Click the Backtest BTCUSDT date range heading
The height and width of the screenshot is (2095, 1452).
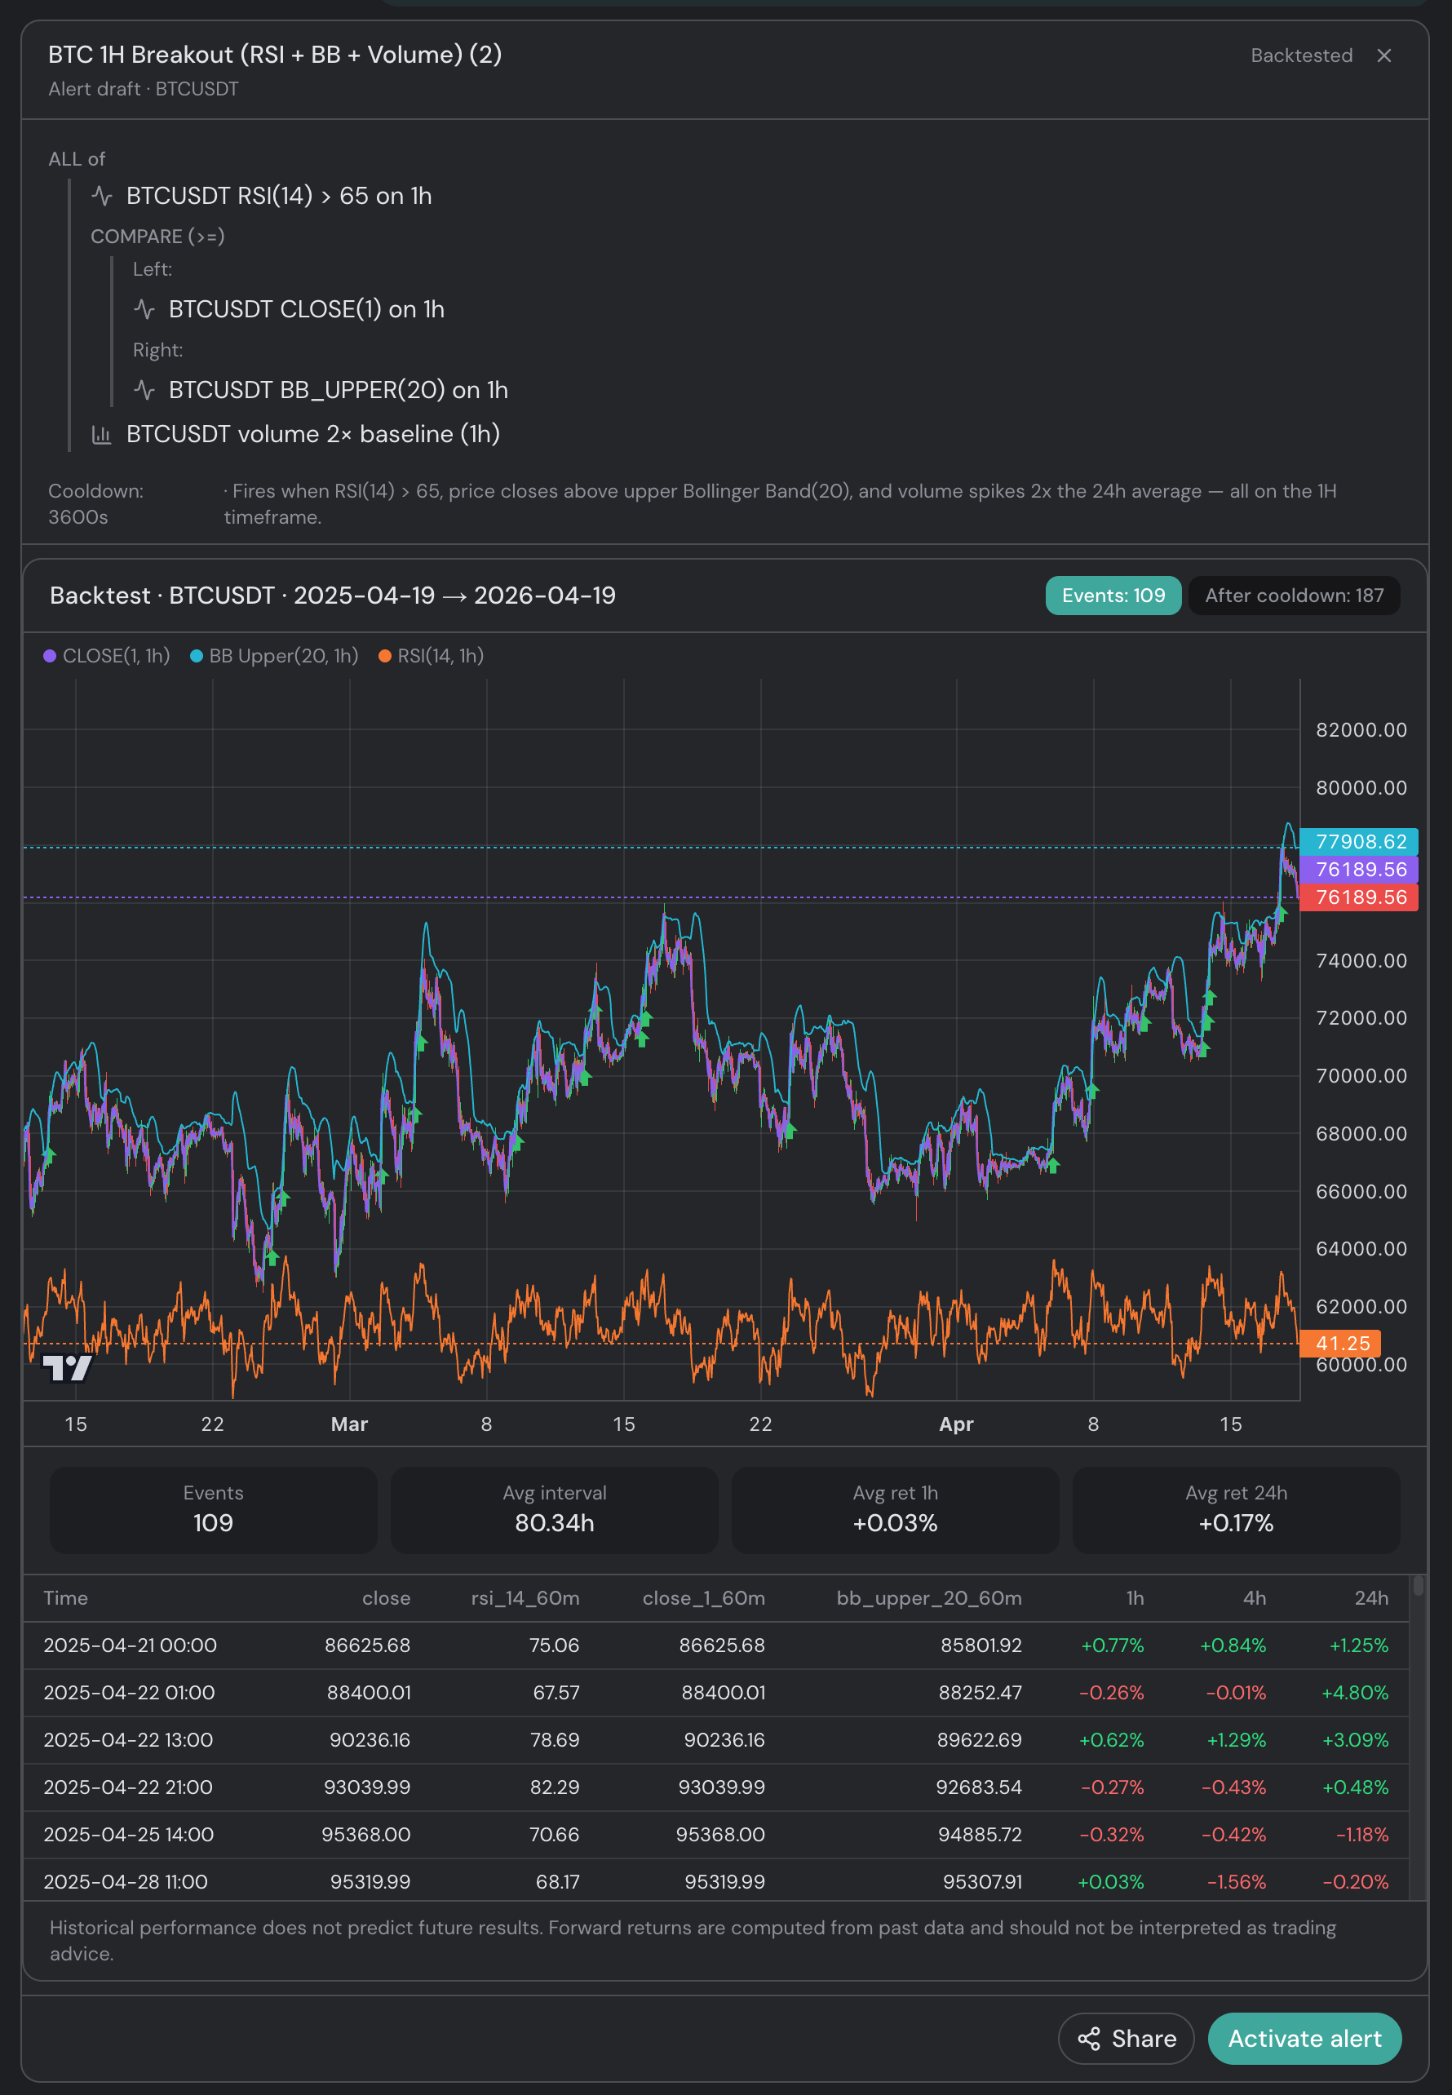(x=332, y=596)
